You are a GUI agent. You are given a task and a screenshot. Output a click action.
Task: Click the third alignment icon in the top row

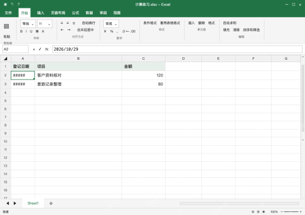coord(74,23)
